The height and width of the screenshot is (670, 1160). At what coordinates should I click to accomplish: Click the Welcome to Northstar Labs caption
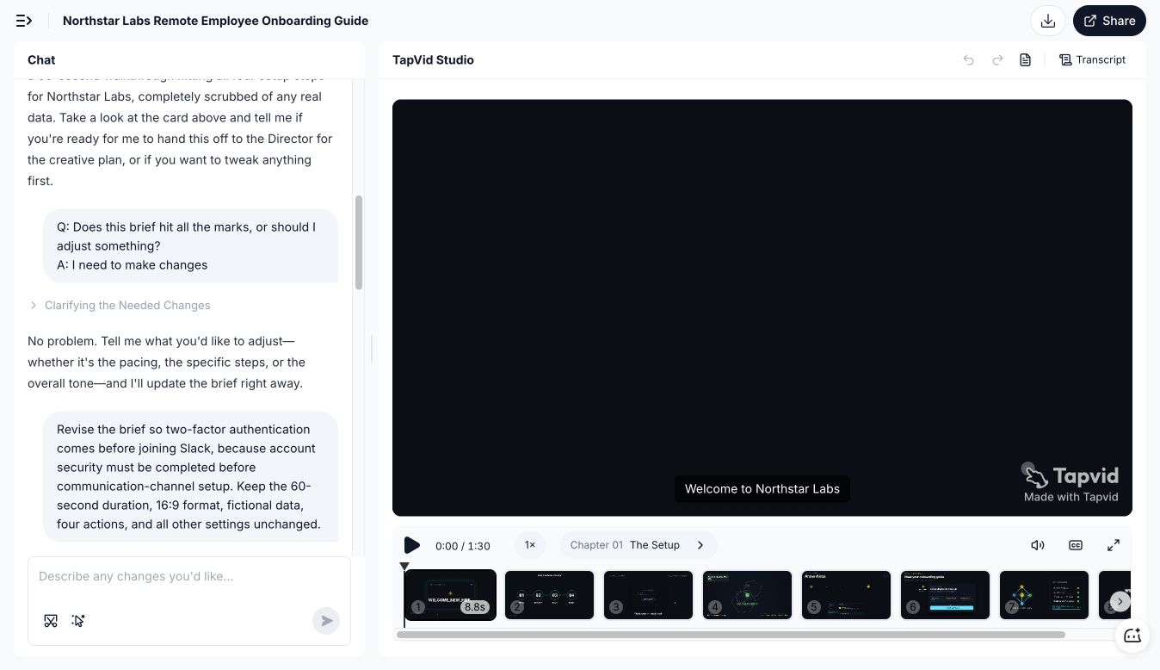pos(762,488)
